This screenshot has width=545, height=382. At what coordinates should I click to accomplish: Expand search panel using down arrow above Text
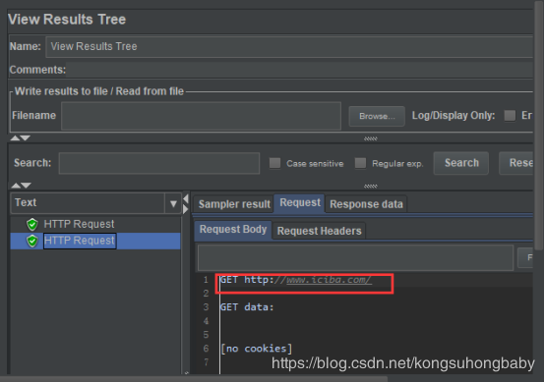(x=26, y=186)
